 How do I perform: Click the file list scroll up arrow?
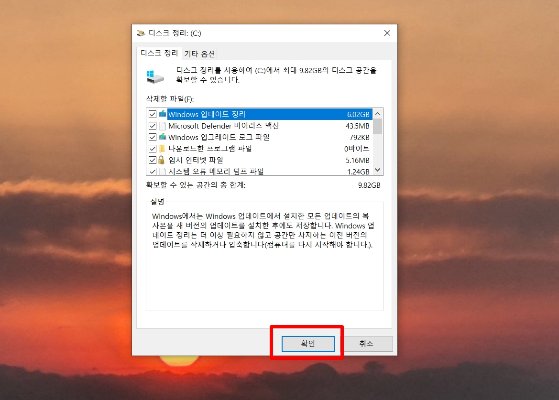[x=378, y=114]
